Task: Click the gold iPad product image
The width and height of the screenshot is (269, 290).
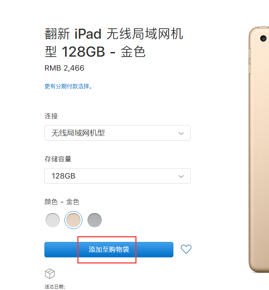Action: [x=259, y=149]
